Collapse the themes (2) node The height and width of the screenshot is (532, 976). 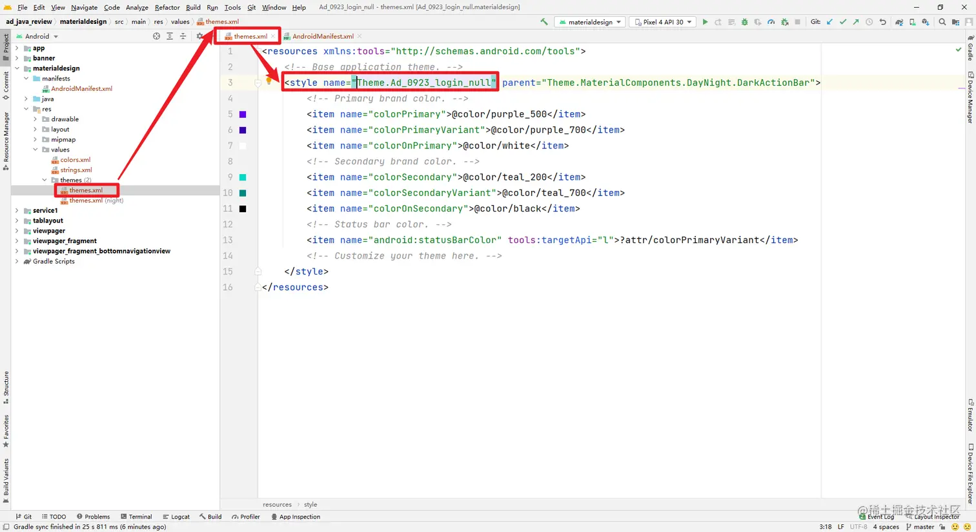click(45, 180)
